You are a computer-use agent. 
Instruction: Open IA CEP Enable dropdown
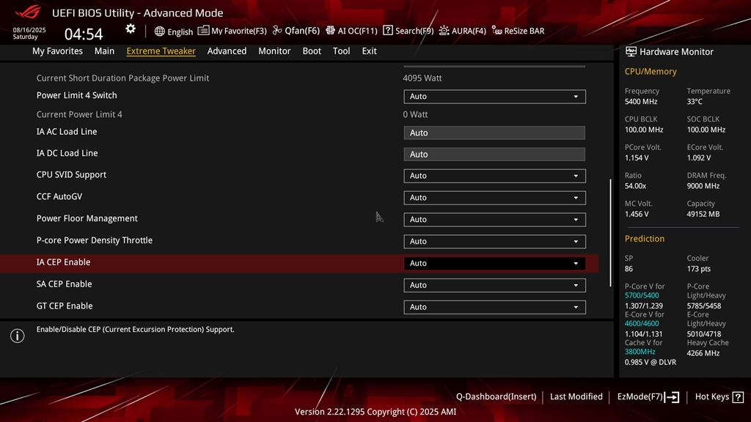pyautogui.click(x=494, y=263)
